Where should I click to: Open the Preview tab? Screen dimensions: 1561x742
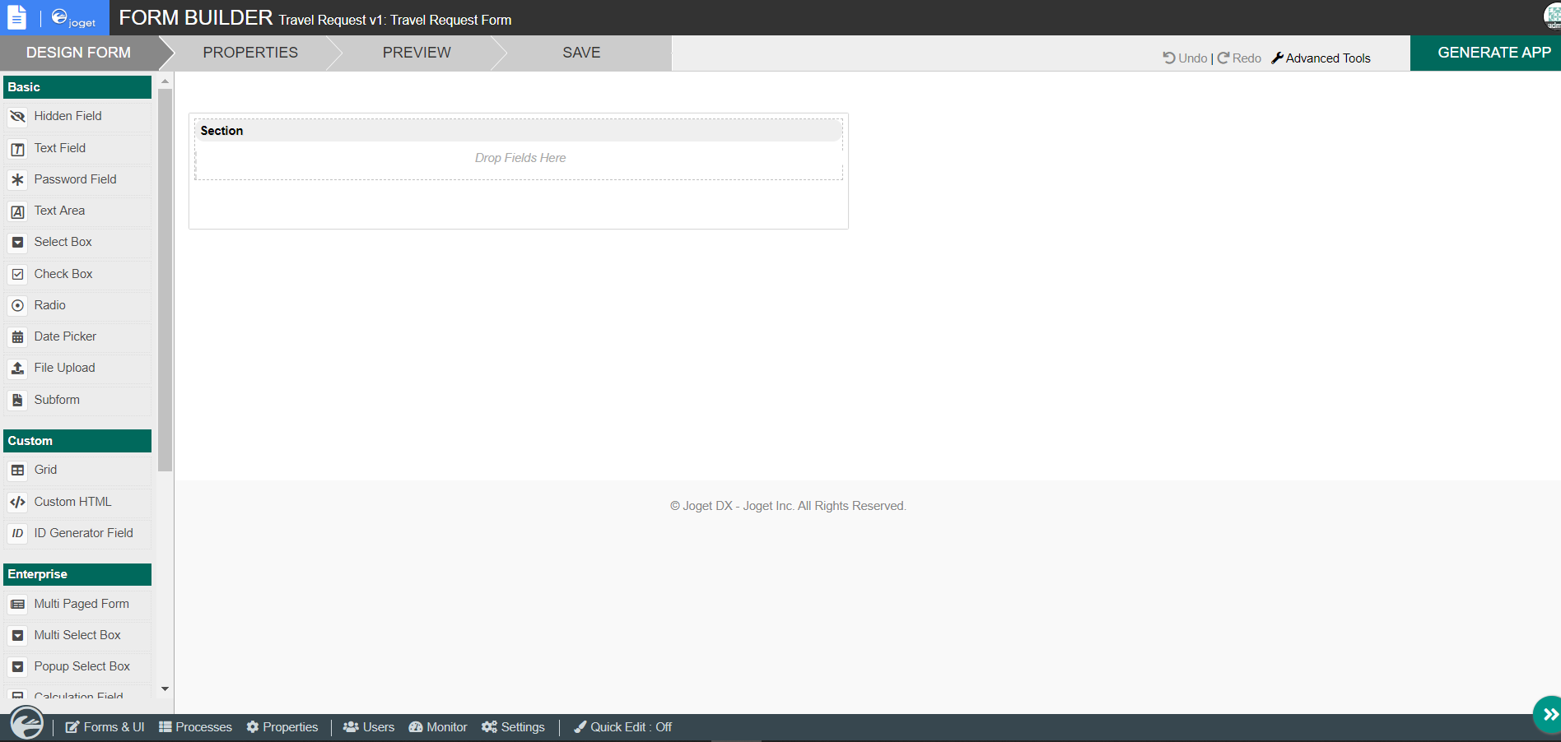point(417,53)
